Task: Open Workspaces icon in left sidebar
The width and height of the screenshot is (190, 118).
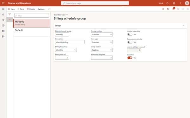Action: (3, 31)
